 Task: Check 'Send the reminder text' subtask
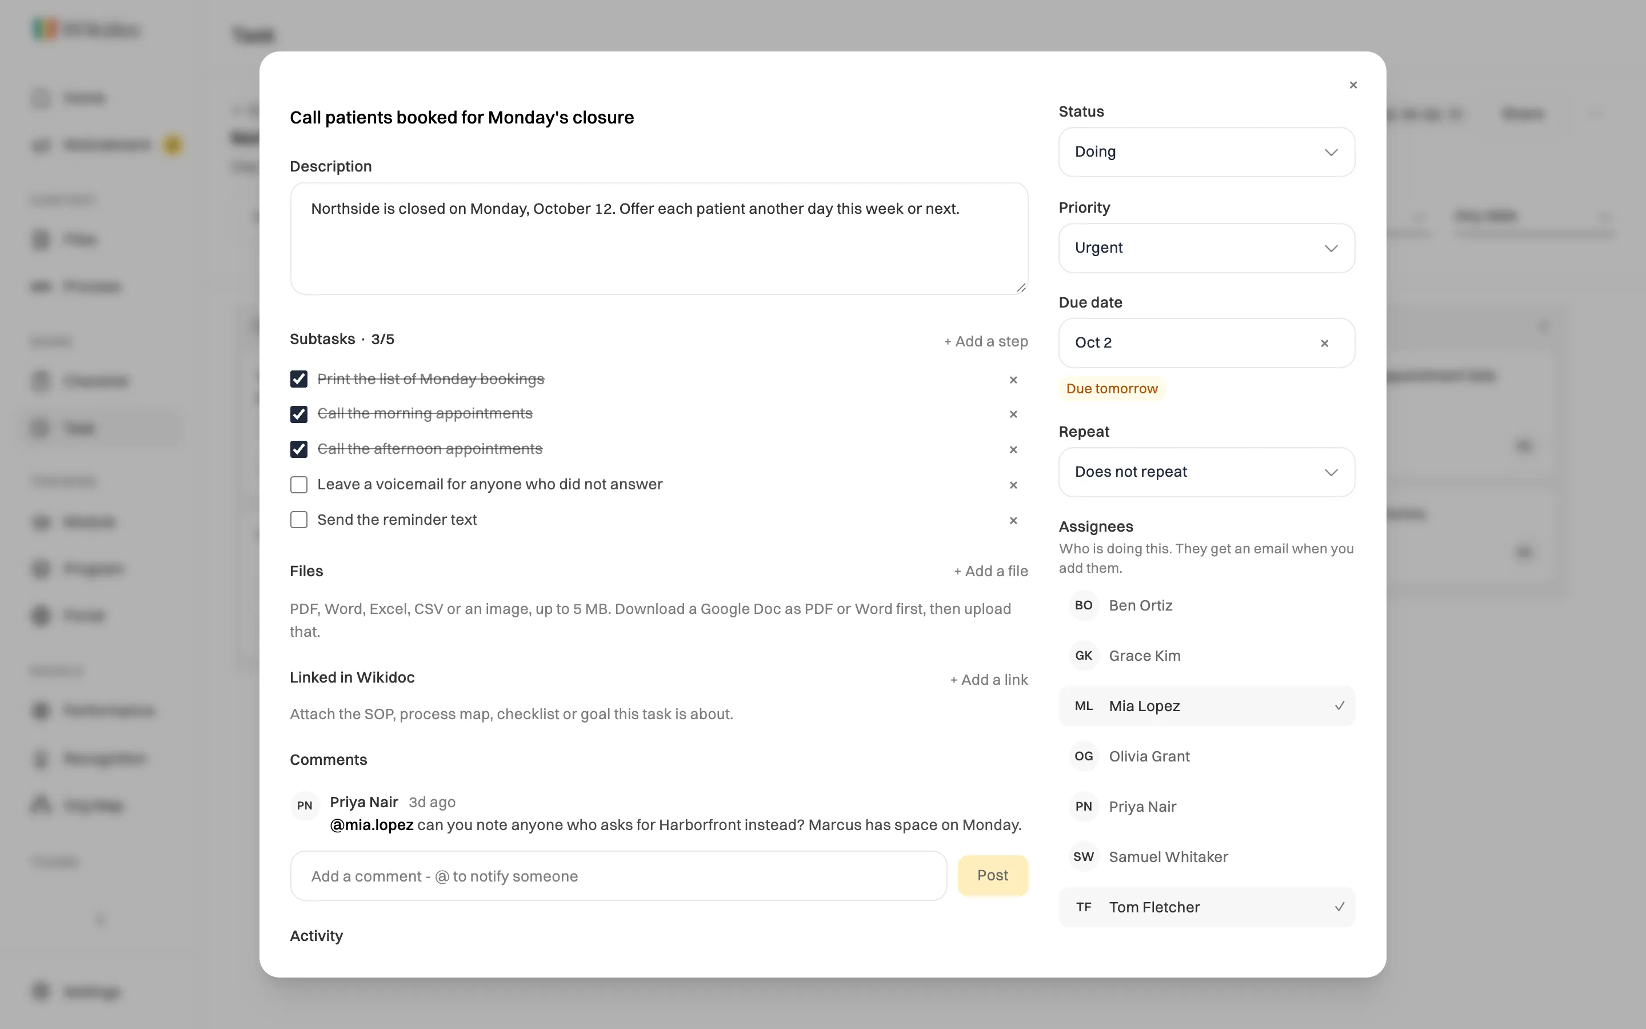coord(298,520)
